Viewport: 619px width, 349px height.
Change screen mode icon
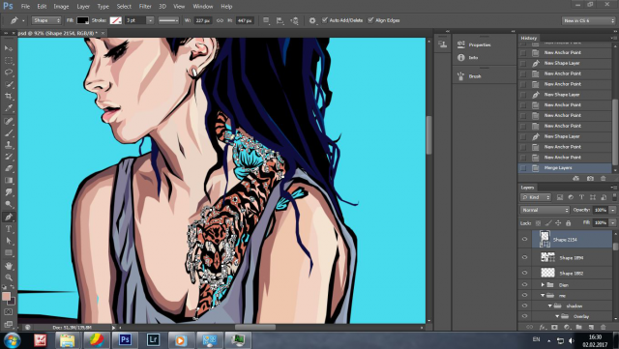9,324
